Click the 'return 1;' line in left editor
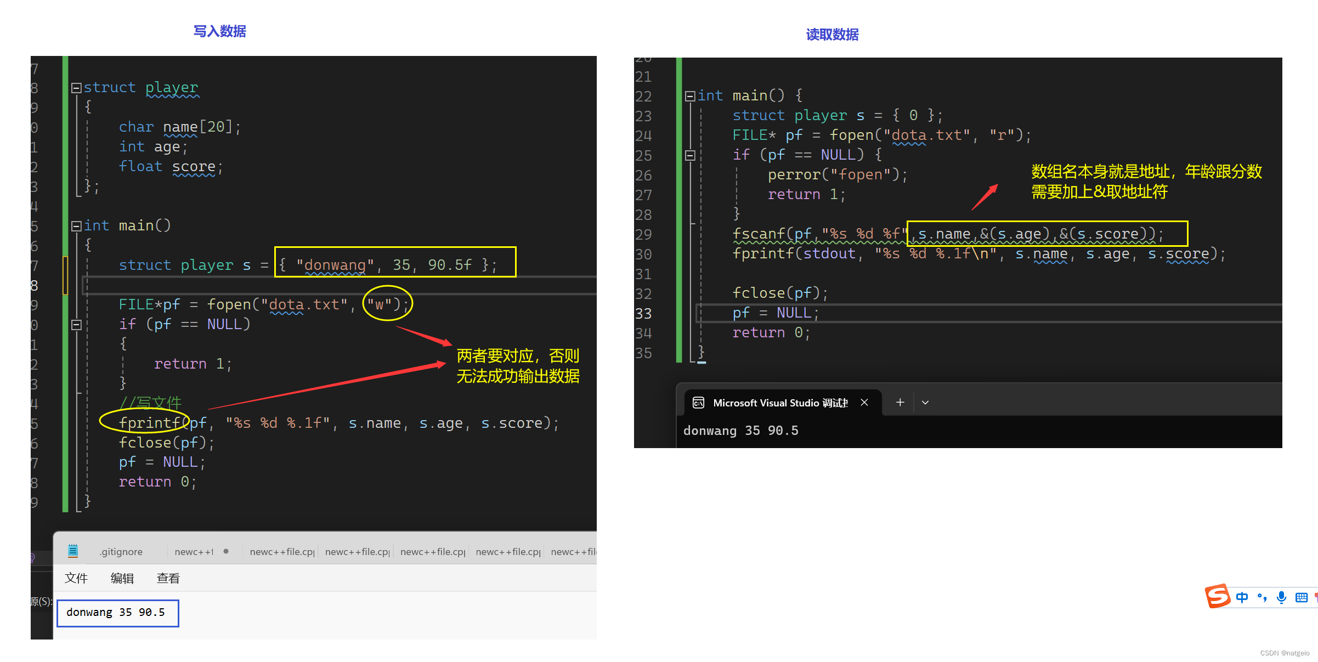The height and width of the screenshot is (662, 1318). click(193, 364)
